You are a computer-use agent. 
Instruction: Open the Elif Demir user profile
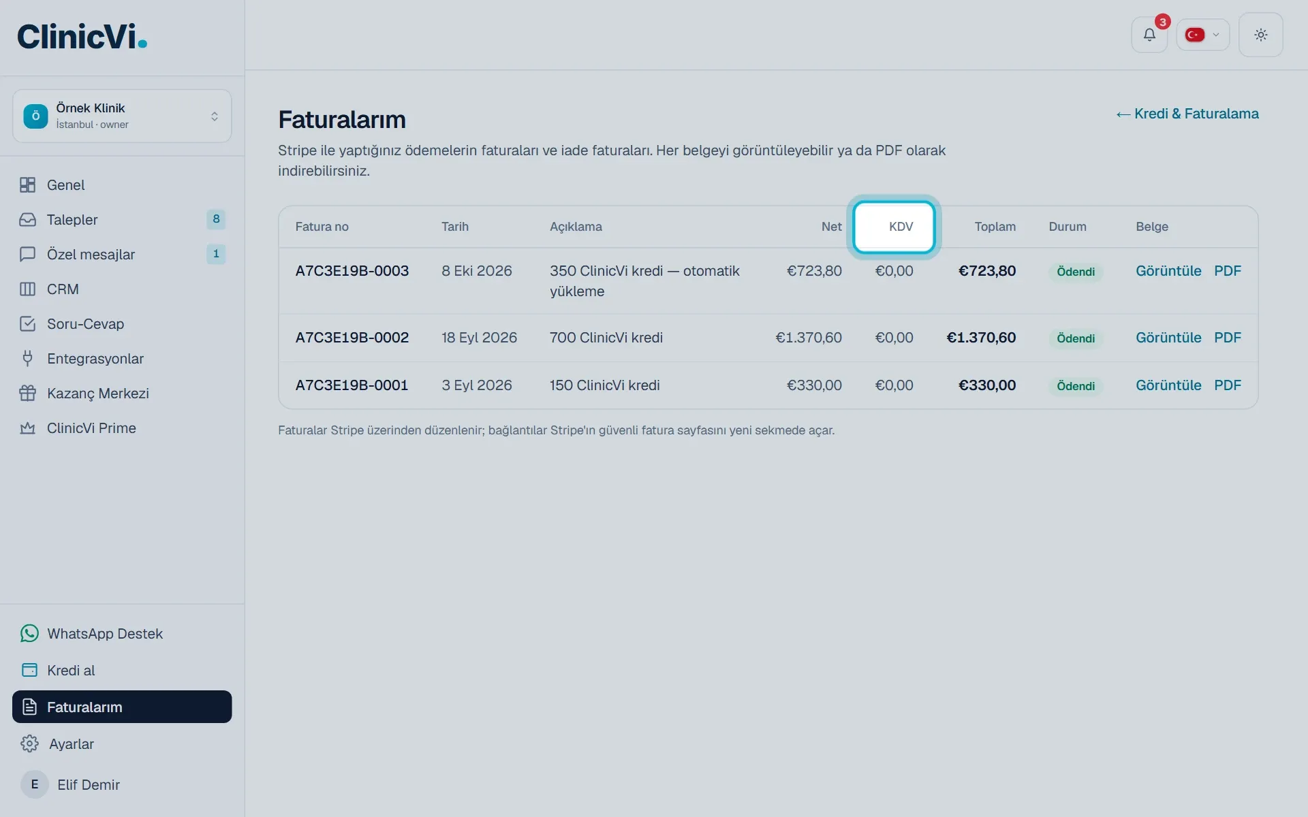coord(122,785)
